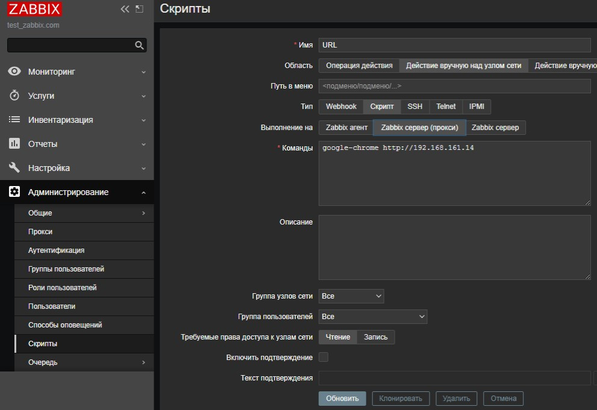This screenshot has height=410, width=597.
Task: Click the Services stopwatch icon
Action: (x=14, y=96)
